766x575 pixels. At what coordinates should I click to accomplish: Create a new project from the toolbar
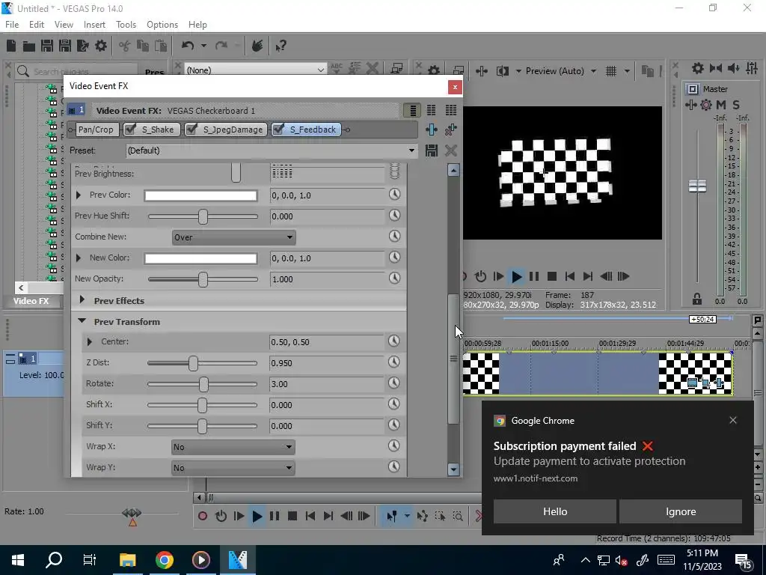coord(10,46)
